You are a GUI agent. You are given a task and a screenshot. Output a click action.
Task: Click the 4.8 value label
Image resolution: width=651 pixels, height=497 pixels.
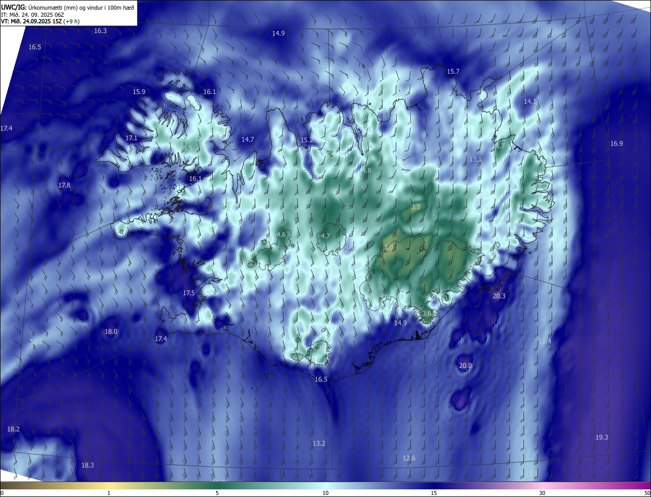pyautogui.click(x=367, y=171)
